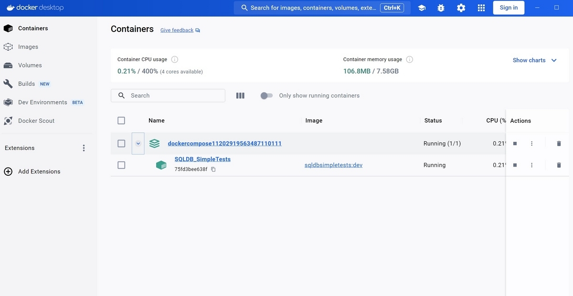Viewport: 573px width, 296px height.
Task: Open more actions for SQLDB_SimpleTests container
Action: click(x=531, y=165)
